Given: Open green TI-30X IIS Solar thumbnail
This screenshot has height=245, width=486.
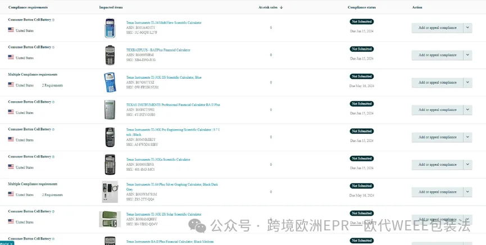Looking at the screenshot, I should tap(110, 219).
